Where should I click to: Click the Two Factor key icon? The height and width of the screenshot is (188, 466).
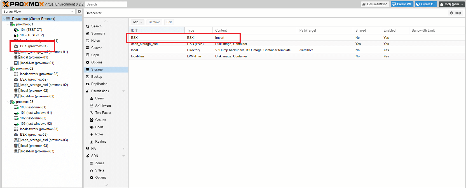92,113
